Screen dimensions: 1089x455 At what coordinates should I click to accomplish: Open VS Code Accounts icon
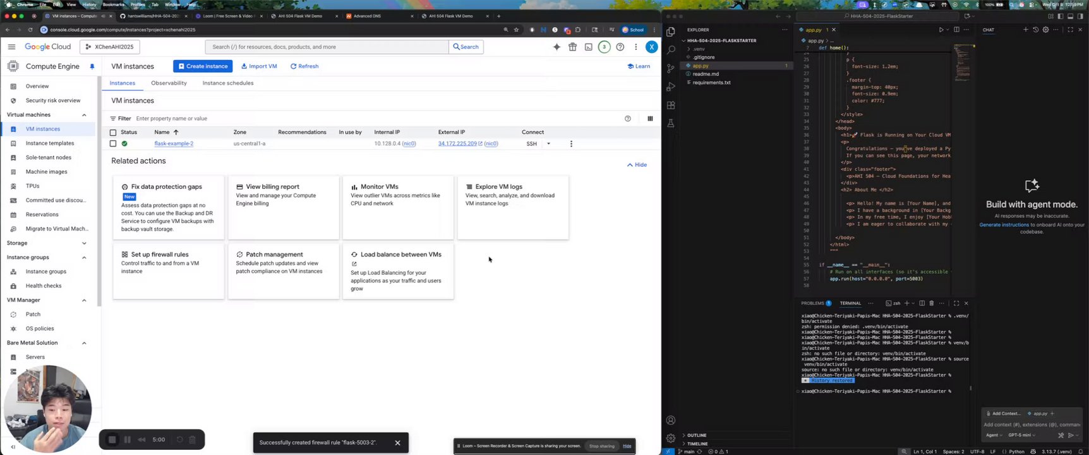[671, 420]
